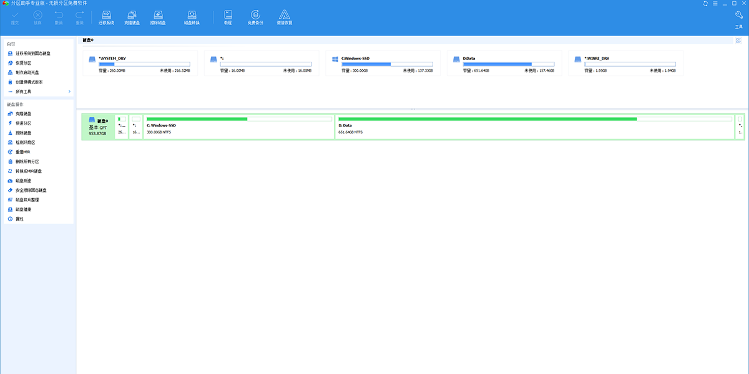Image resolution: width=749 pixels, height=374 pixels.
Task: Select the first small 26... partition in disk map
Action: 122,127
